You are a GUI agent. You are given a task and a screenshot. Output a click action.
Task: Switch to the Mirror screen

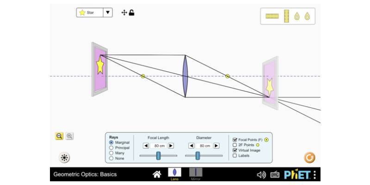[x=196, y=174]
